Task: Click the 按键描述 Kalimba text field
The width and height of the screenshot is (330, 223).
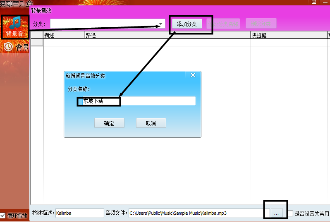Action: [79, 213]
